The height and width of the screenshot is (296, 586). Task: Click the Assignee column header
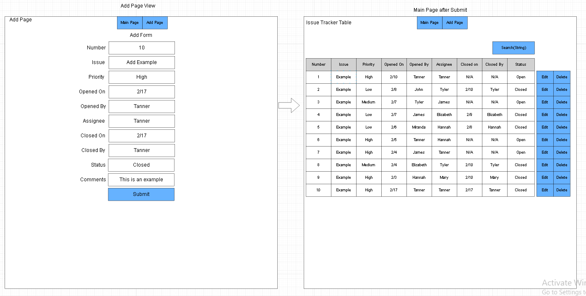[x=444, y=64]
